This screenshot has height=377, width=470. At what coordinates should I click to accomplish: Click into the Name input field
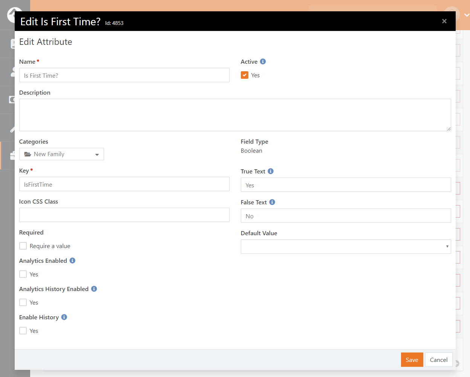124,75
